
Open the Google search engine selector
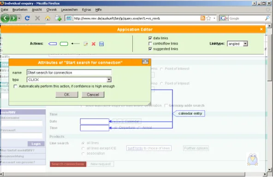224,18
